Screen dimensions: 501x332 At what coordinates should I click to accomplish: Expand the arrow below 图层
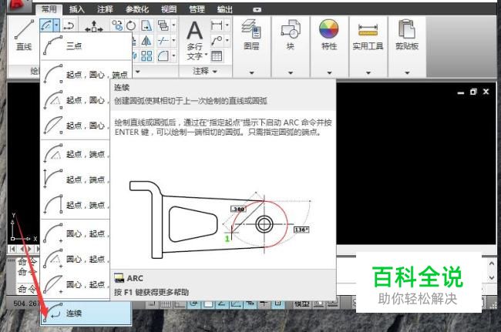pyautogui.click(x=251, y=72)
